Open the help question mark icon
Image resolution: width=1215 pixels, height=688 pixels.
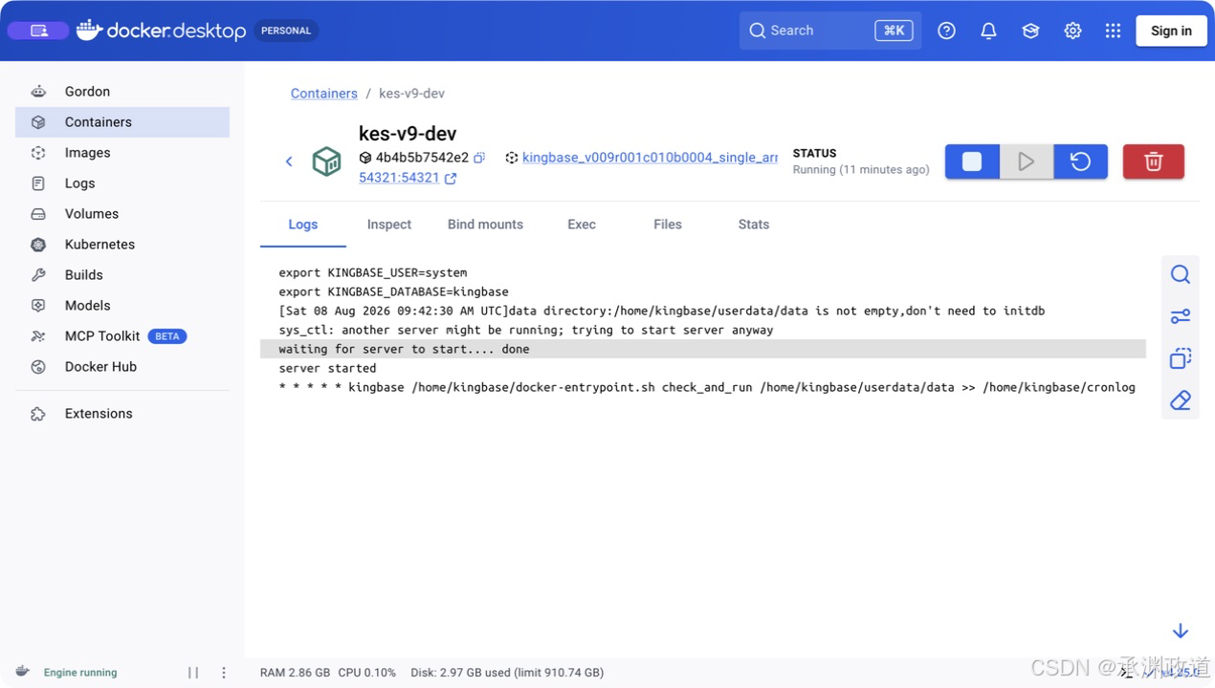[x=946, y=31]
